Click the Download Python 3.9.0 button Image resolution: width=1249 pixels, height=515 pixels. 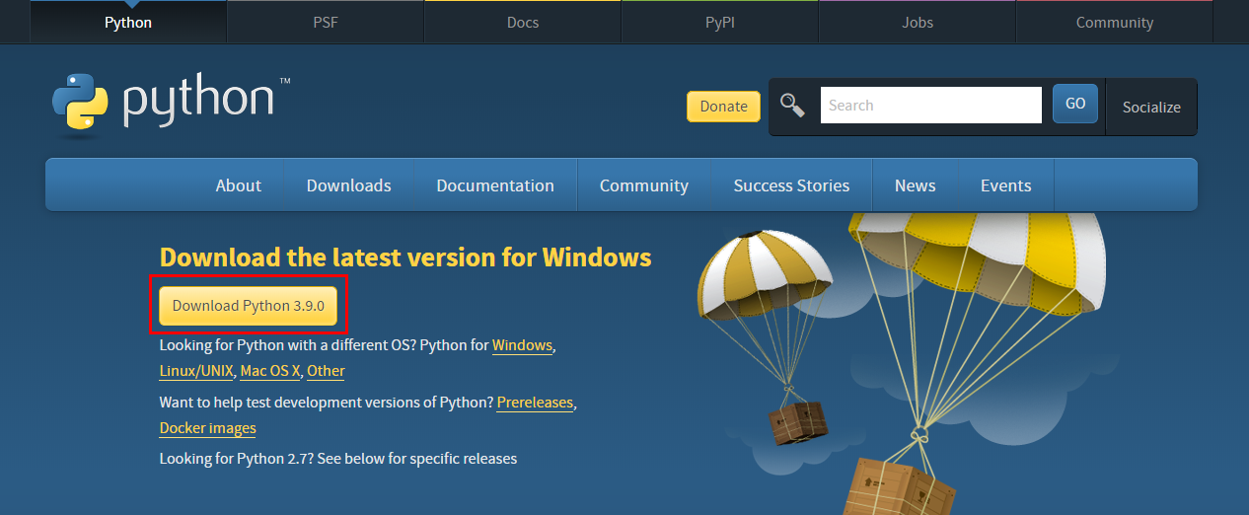(x=249, y=306)
